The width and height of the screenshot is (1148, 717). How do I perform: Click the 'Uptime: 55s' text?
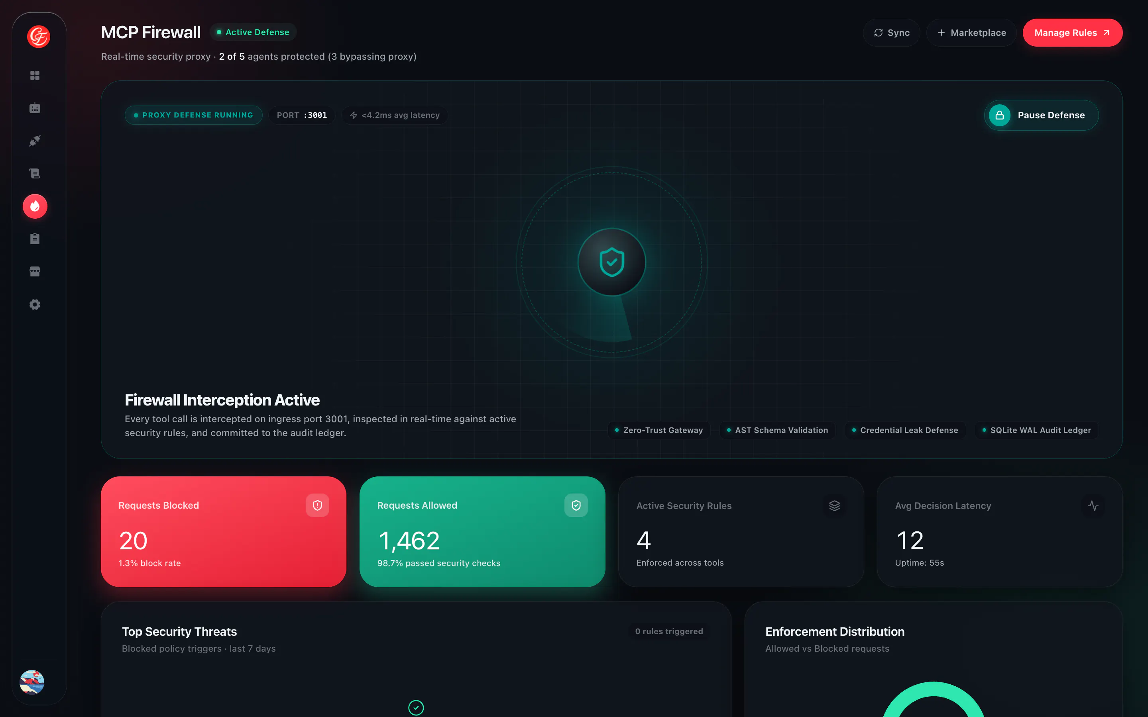click(x=919, y=562)
